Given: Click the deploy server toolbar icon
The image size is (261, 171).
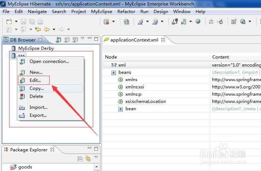Looking at the screenshot, I should point(106,21).
